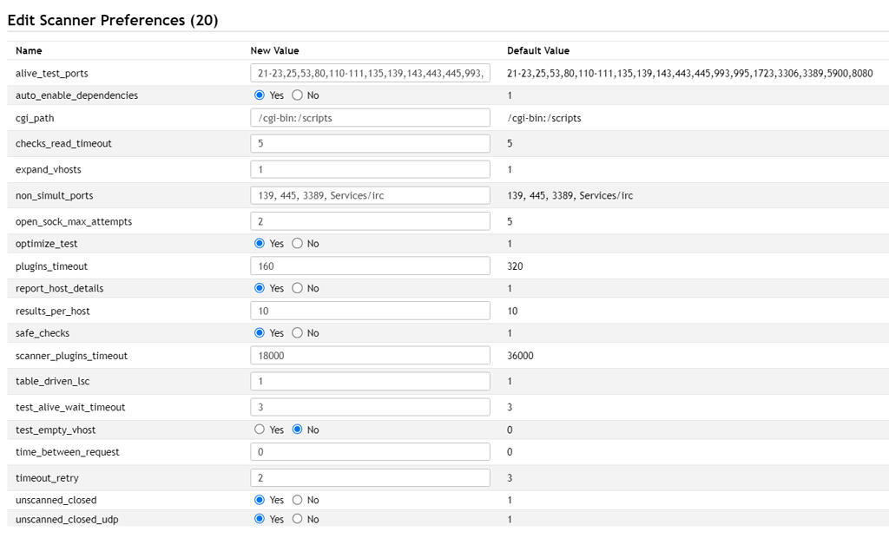Screen dimensions: 889x538
Task: Edit the plugins_timeout value
Action: click(369, 266)
